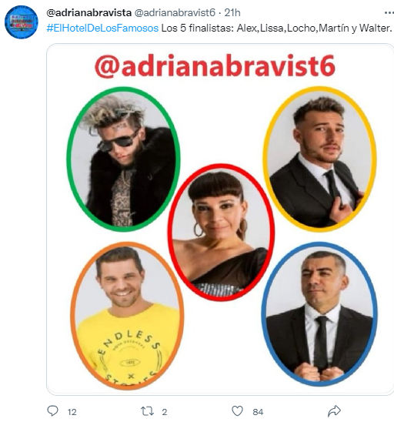This screenshot has width=394, height=422.
Task: Click the like count 84
Action: click(258, 412)
